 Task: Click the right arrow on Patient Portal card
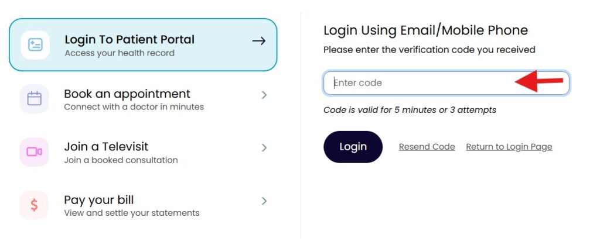pos(258,41)
